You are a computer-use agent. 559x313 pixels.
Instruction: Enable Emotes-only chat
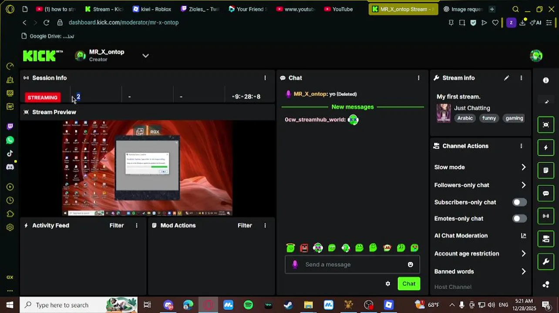[519, 219]
